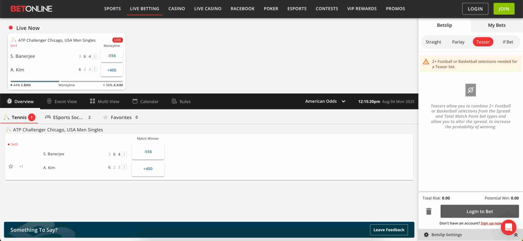Click the BetOnline logo
This screenshot has height=241, width=523.
click(x=31, y=9)
